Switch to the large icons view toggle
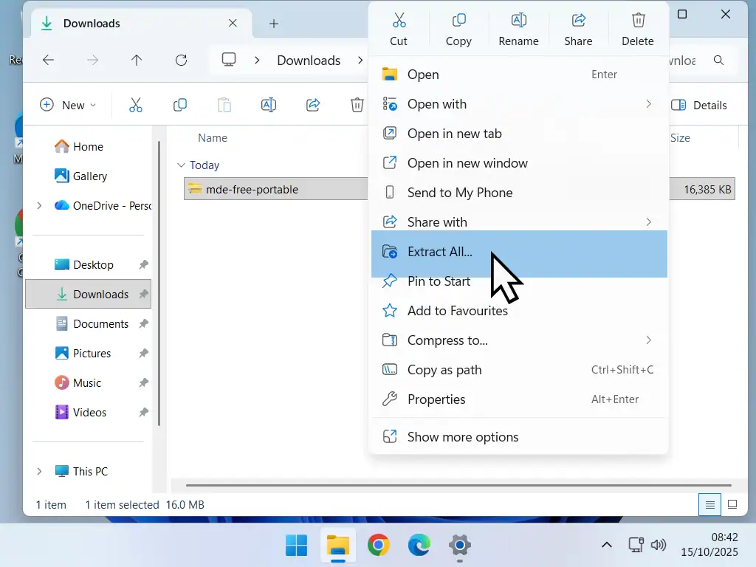 (732, 505)
